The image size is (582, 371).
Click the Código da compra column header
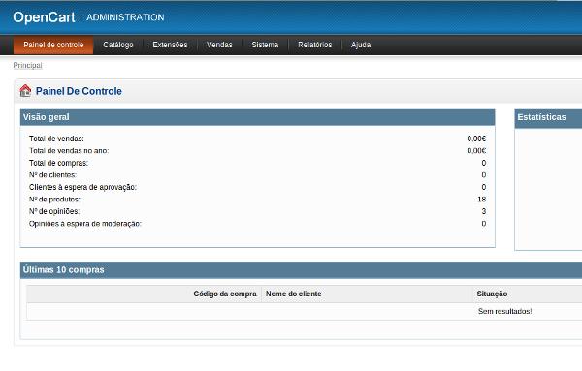[x=225, y=294]
